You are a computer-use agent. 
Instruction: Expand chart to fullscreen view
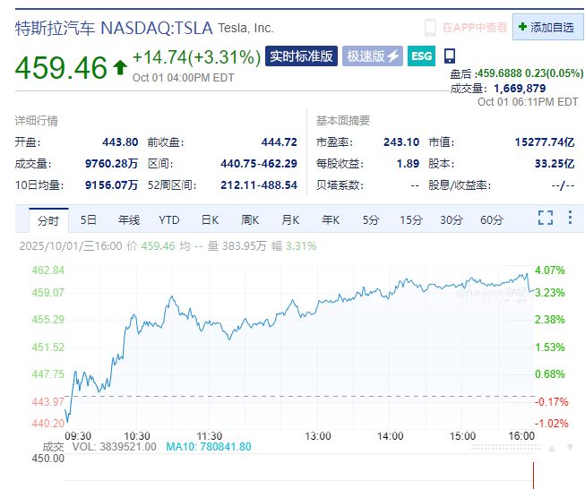[546, 219]
